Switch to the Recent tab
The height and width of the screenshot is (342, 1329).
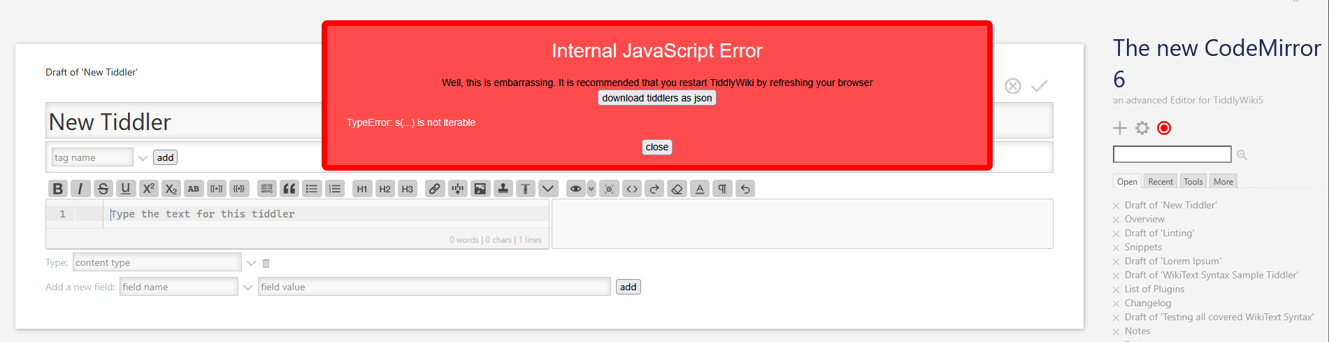1160,182
